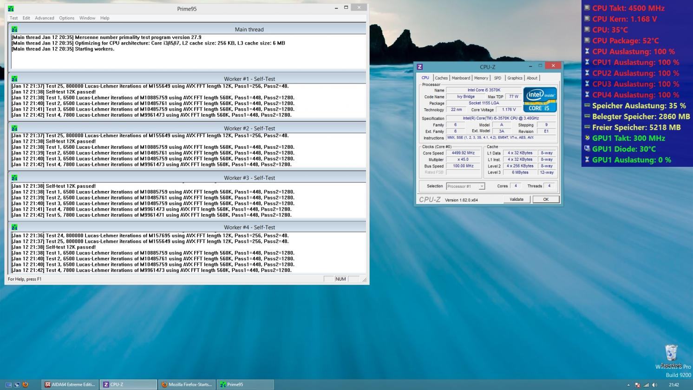Click the Core Speed value 4499.92 MHz
This screenshot has width=693, height=390.
(463, 153)
